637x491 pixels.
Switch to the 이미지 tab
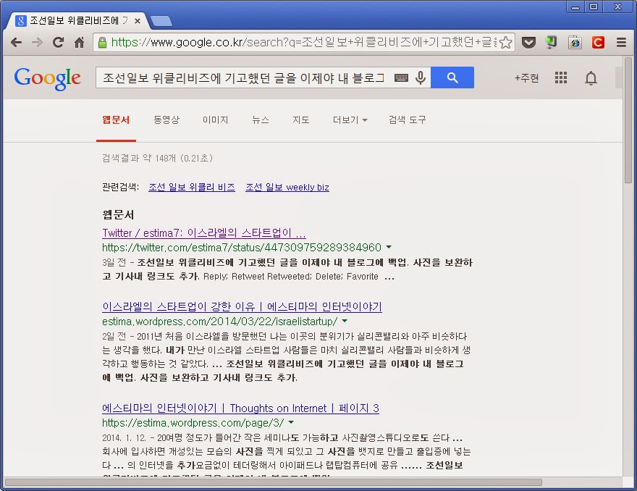click(215, 120)
